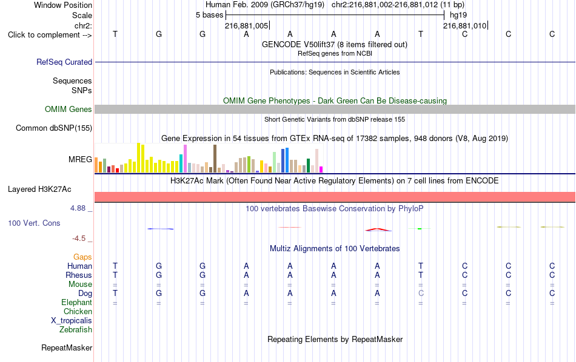This screenshot has width=576, height=362.
Task: Click the OMIM Gene Phenotypes title text
Action: pyautogui.click(x=335, y=100)
